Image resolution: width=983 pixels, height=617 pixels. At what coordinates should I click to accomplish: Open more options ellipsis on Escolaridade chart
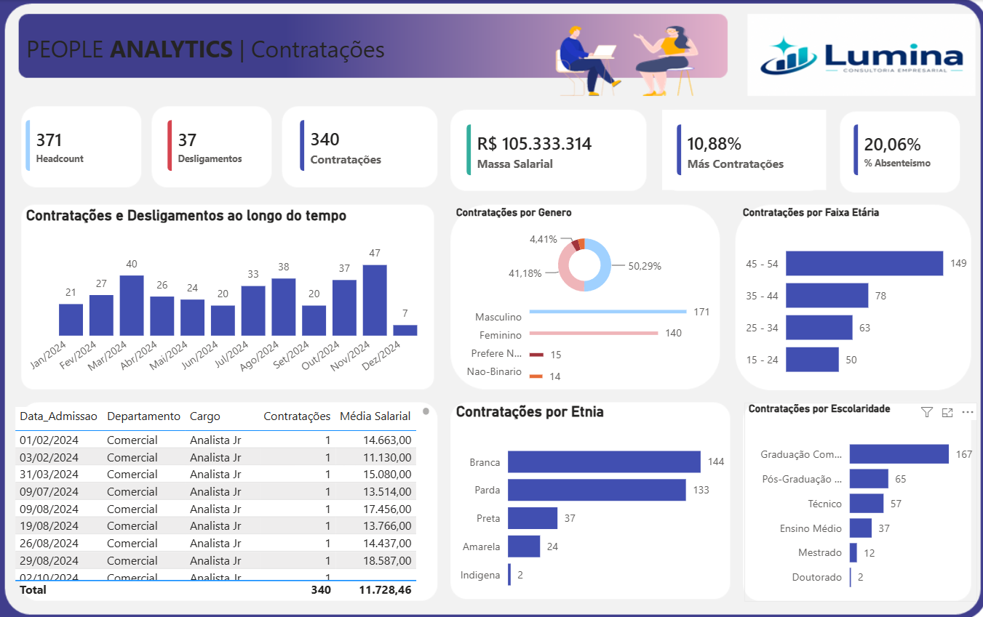[967, 412]
